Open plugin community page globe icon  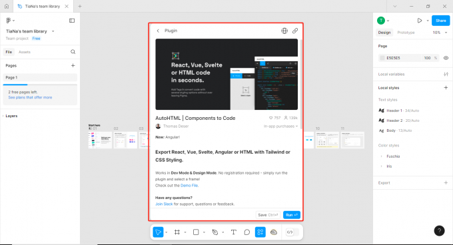[284, 31]
